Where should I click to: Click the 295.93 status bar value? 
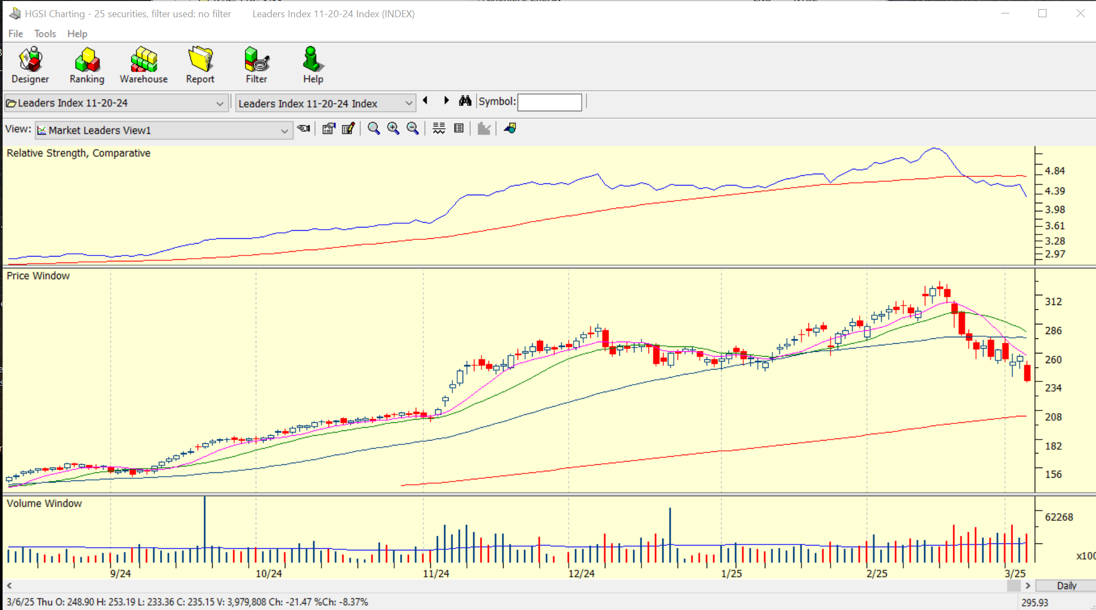click(x=1035, y=603)
